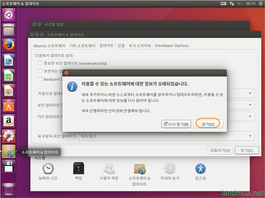Open System Settings wrench-gear launcher icon
This screenshot has width=265, height=198.
click(8, 136)
